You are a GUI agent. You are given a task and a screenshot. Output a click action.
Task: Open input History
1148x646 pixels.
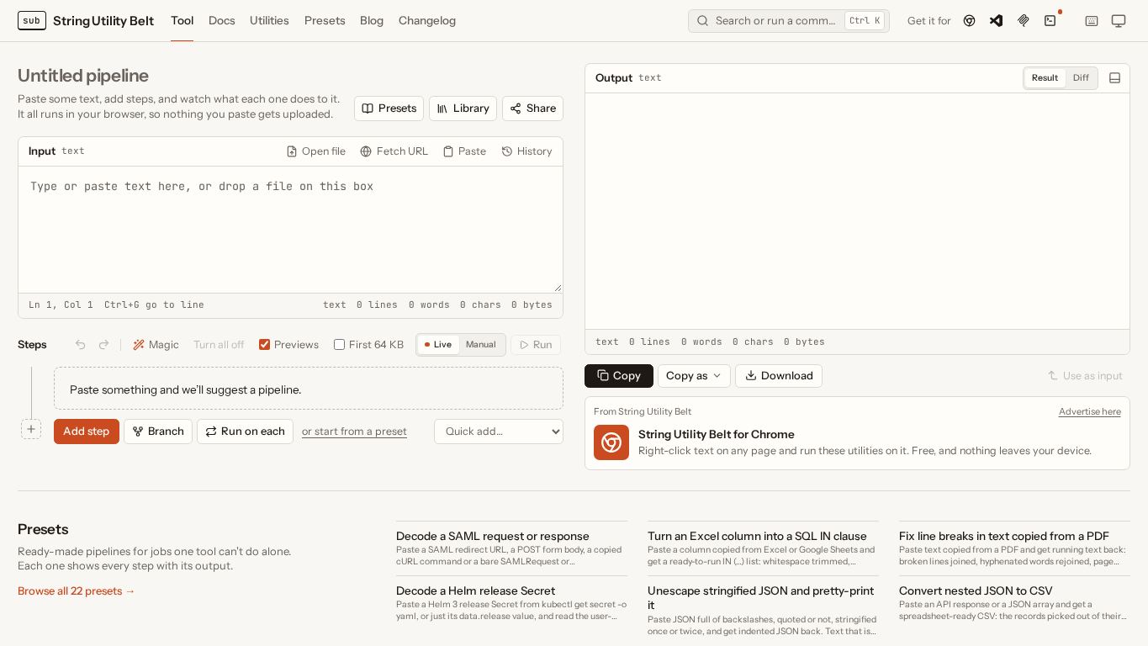point(526,151)
